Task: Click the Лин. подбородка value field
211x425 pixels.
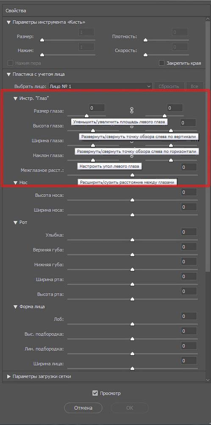Action: click(189, 346)
